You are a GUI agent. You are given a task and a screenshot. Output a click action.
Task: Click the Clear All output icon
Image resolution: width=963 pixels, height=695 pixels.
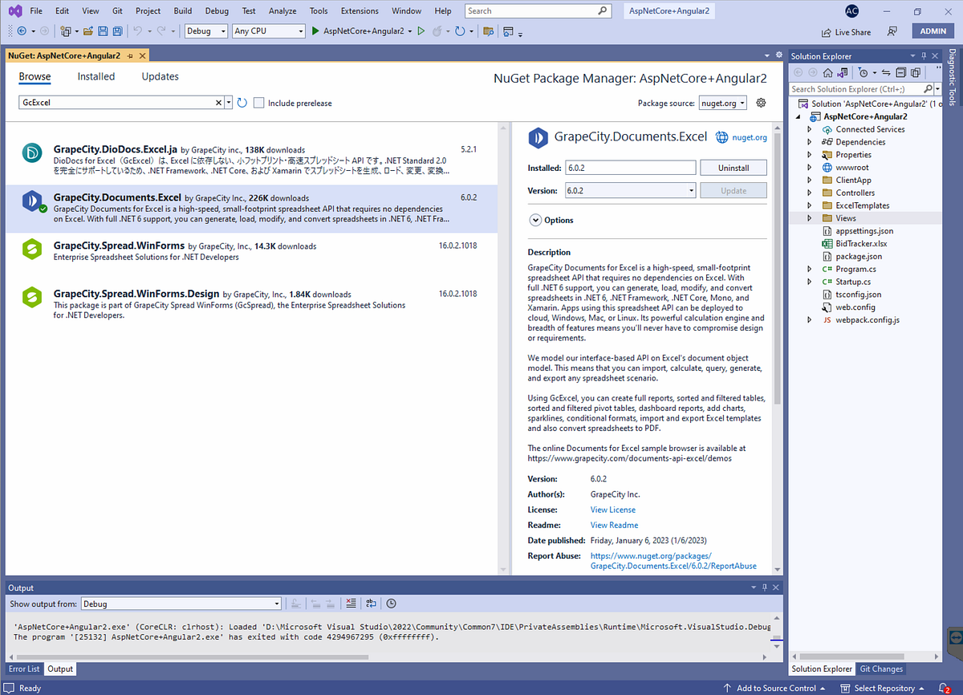pyautogui.click(x=351, y=603)
